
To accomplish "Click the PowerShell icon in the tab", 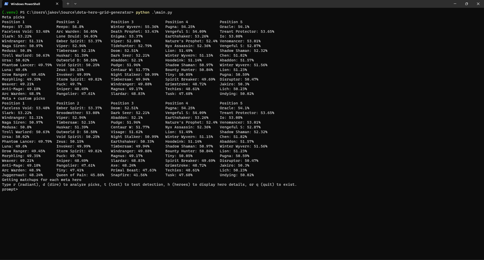I will point(6,4).
